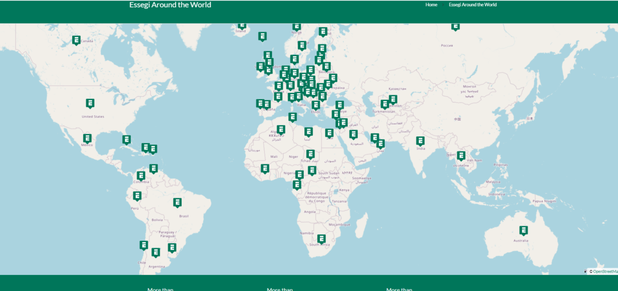618x291 pixels.
Task: Open the marker over Egypt
Action: click(x=329, y=133)
